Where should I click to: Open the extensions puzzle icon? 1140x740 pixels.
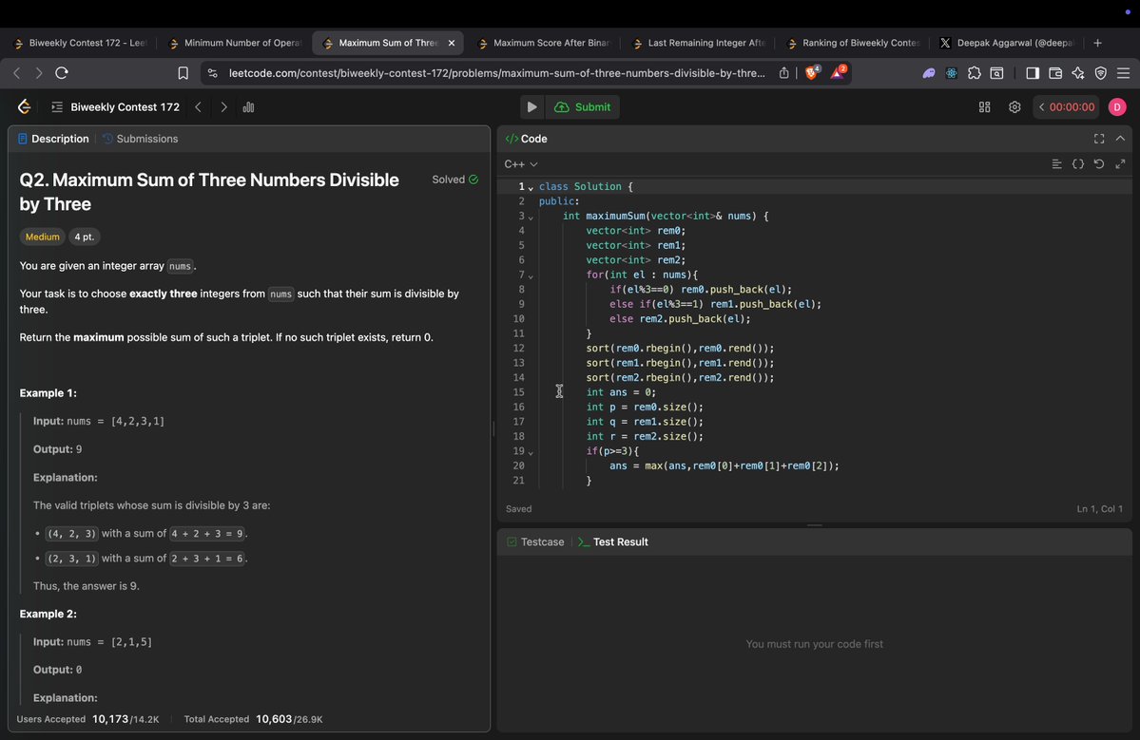click(975, 72)
